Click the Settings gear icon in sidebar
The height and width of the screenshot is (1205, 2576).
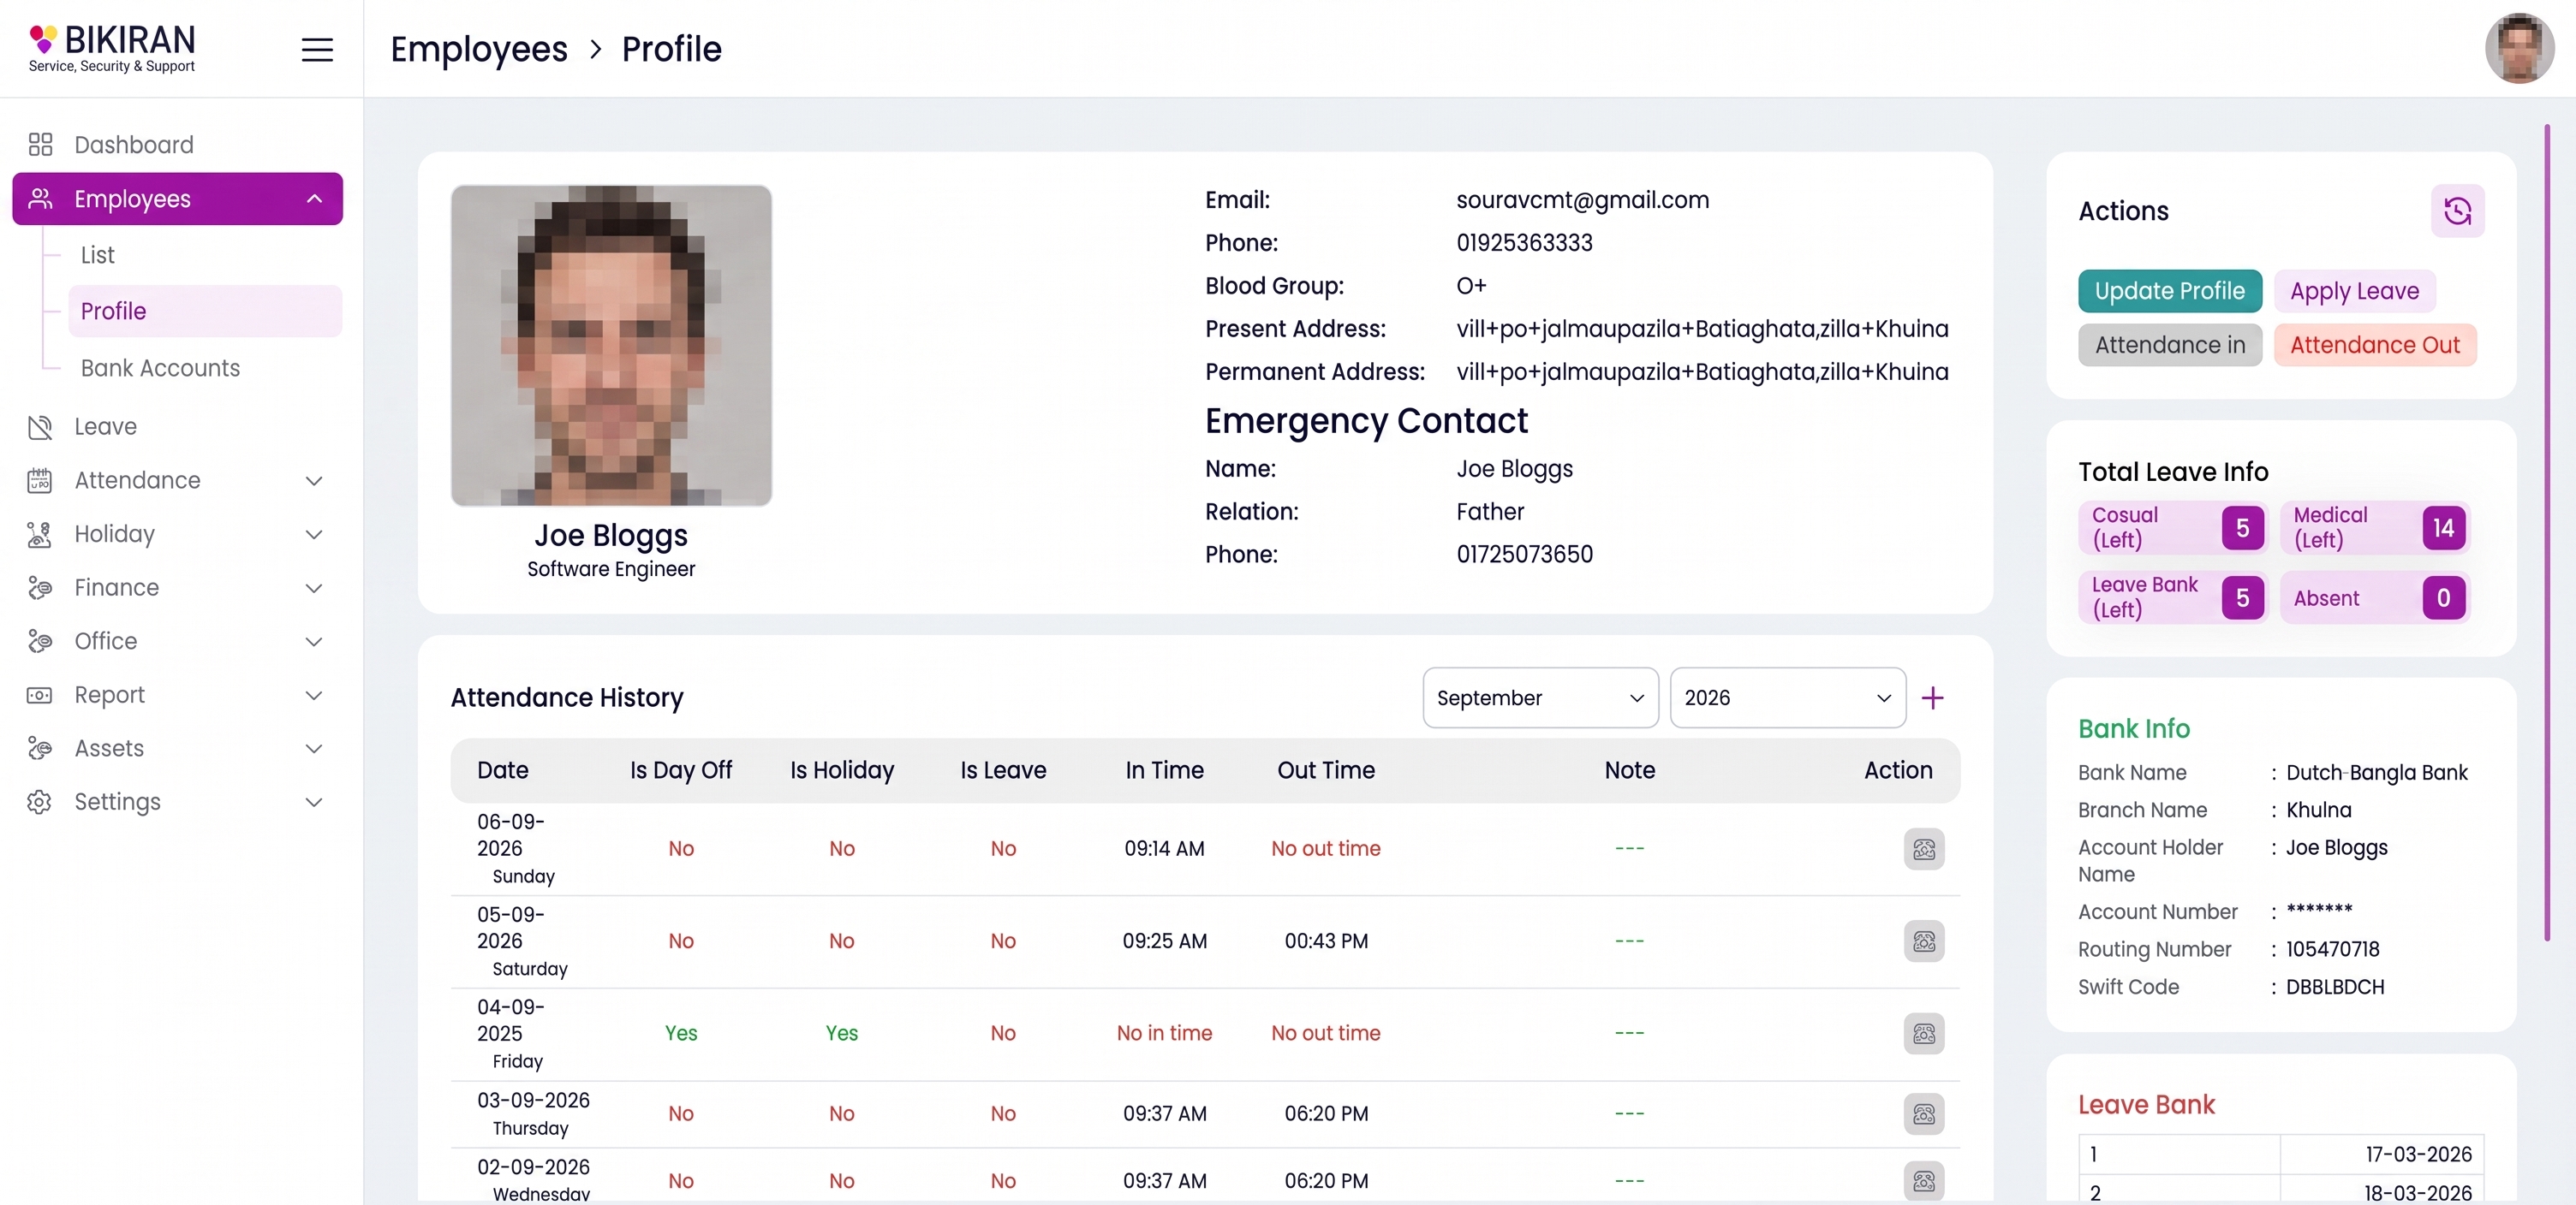click(x=40, y=802)
